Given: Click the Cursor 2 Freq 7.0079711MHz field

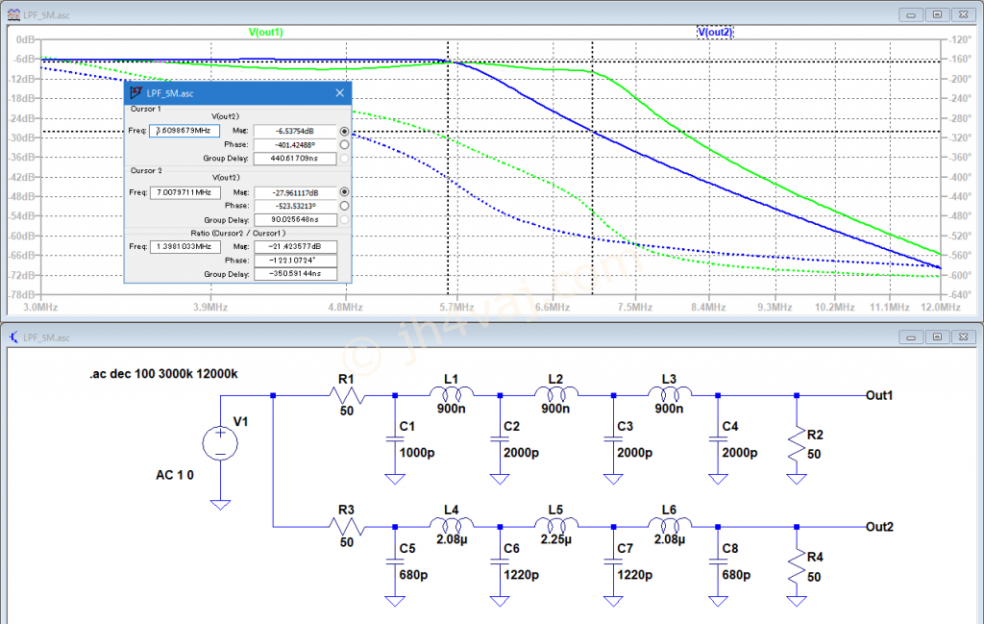Looking at the screenshot, I should [x=184, y=192].
